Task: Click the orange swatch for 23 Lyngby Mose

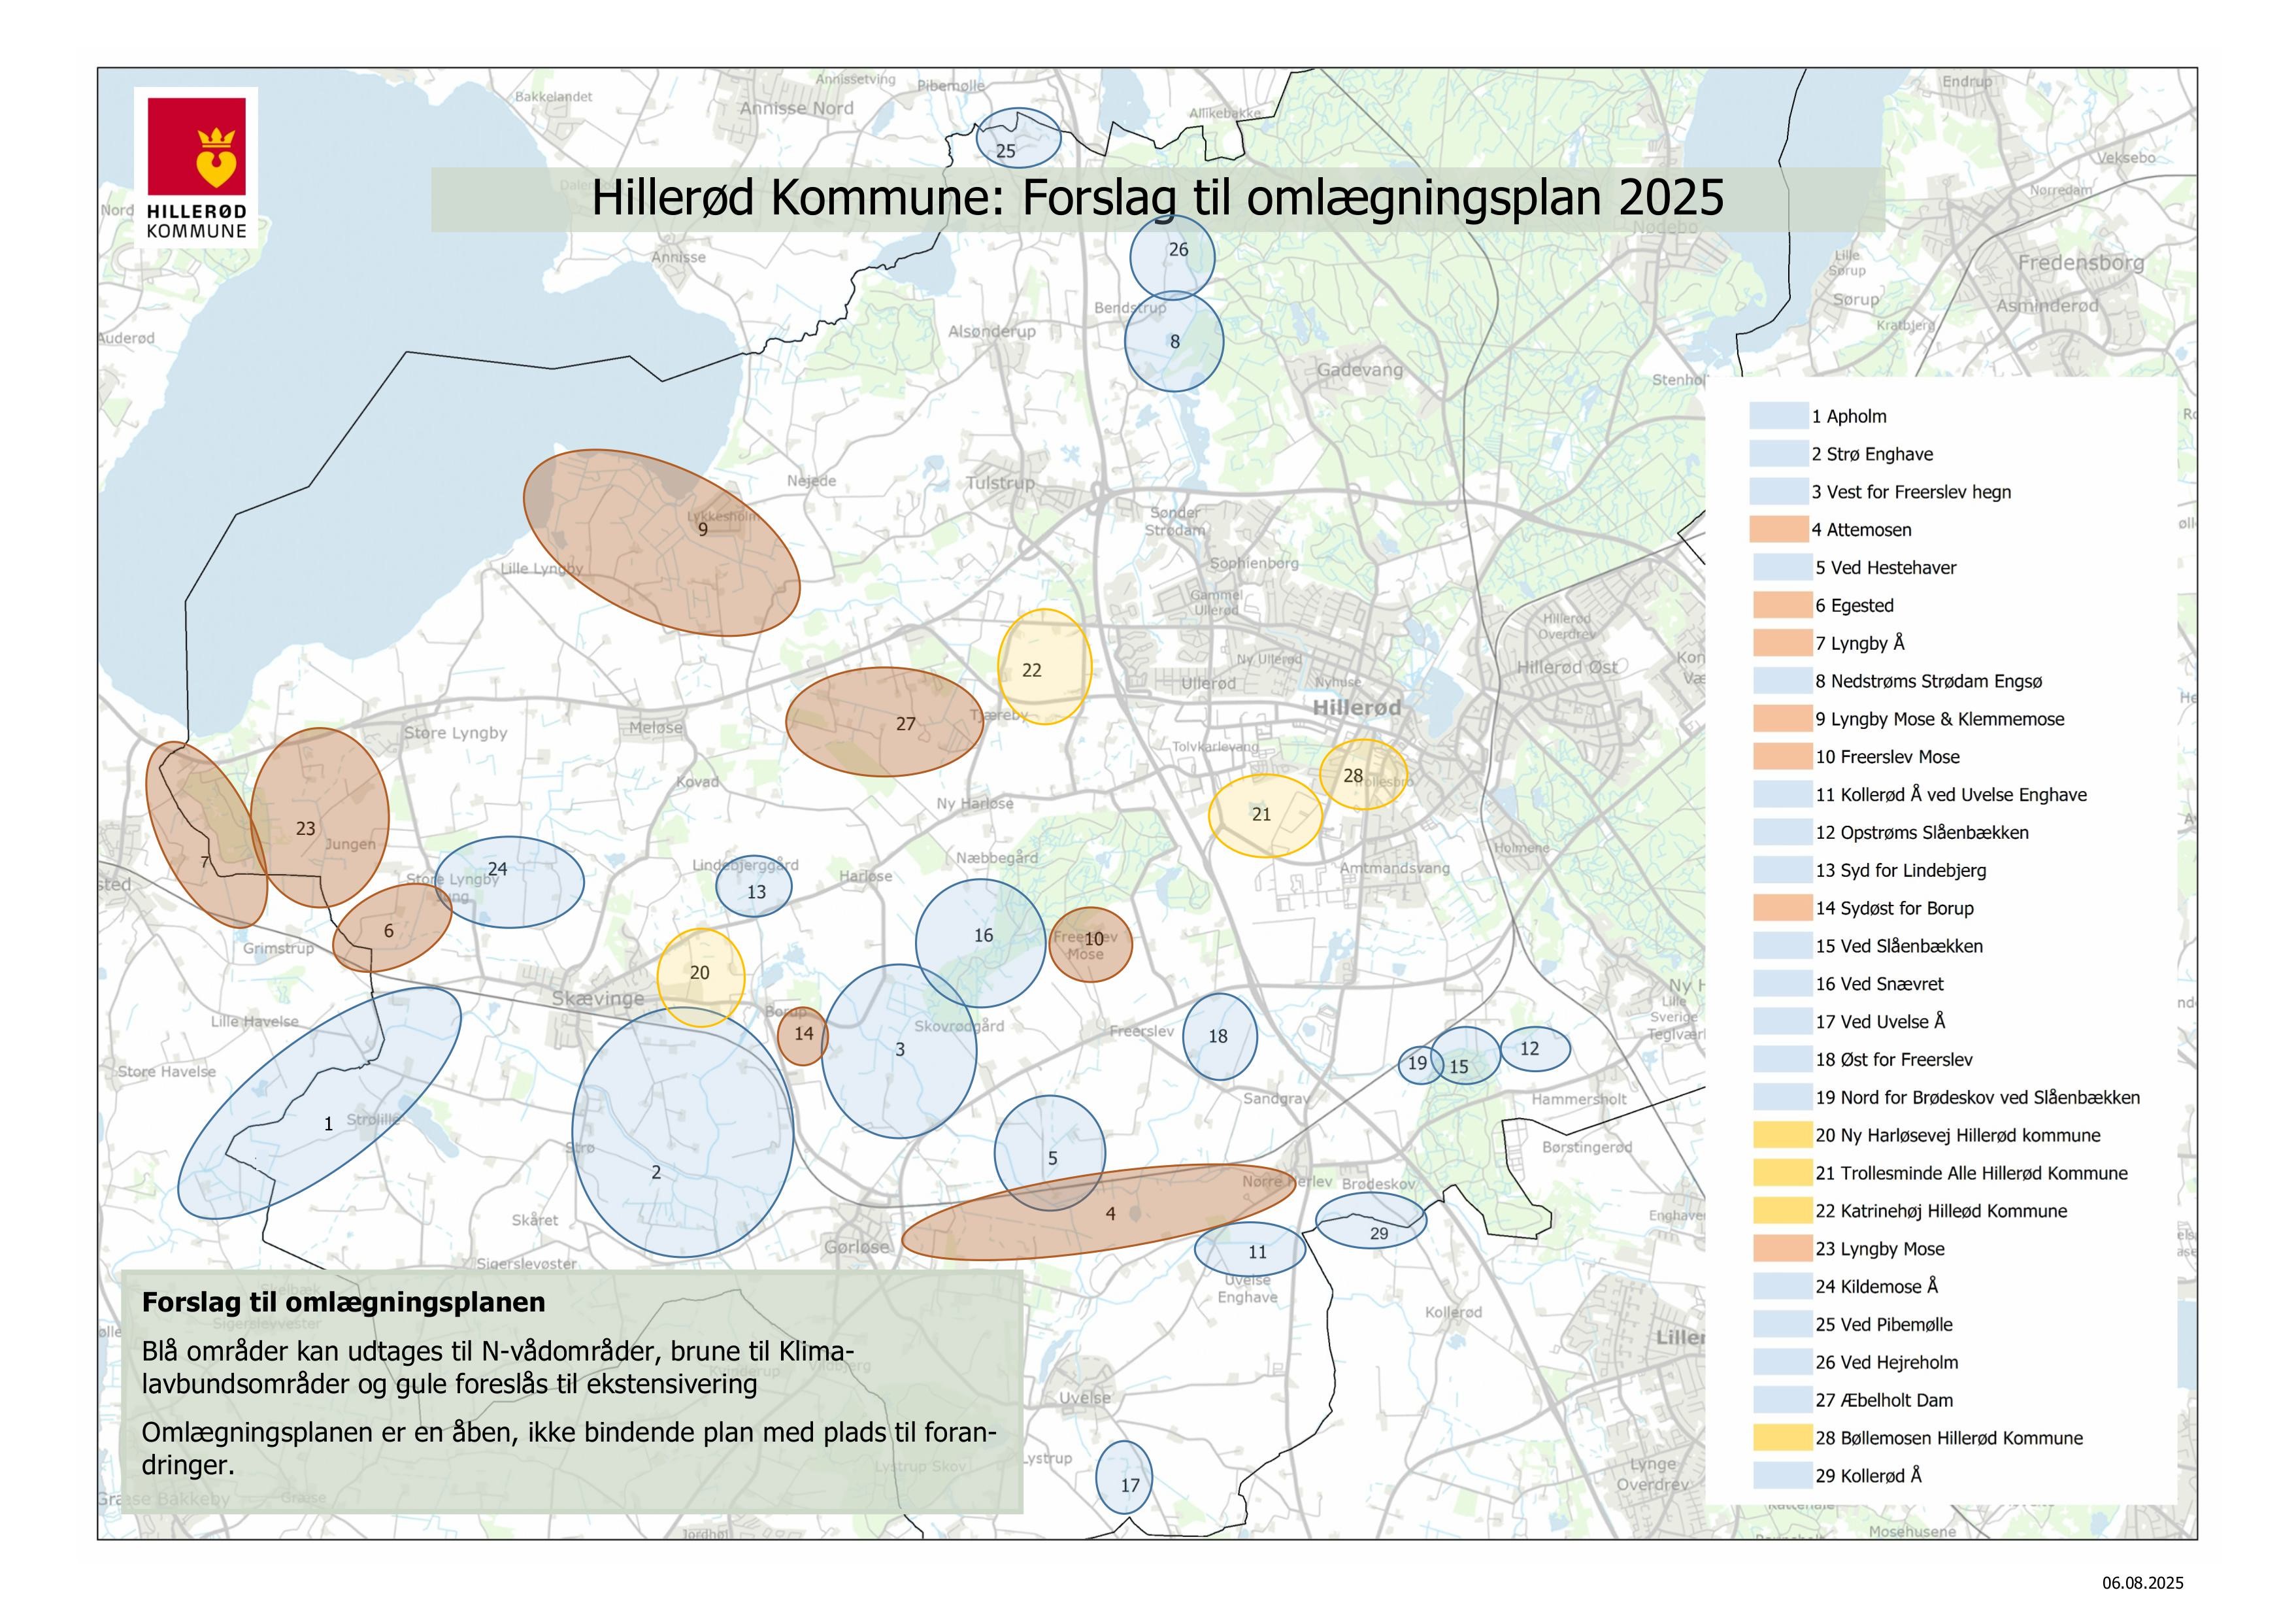Action: point(1782,1249)
